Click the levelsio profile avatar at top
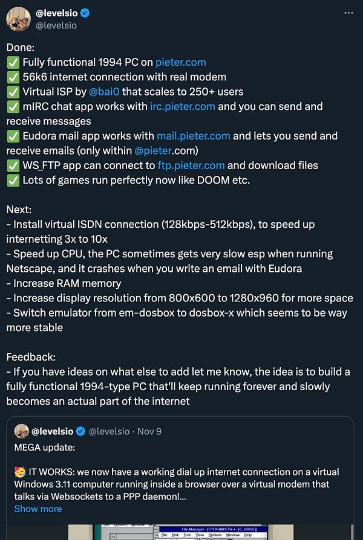 [x=18, y=19]
